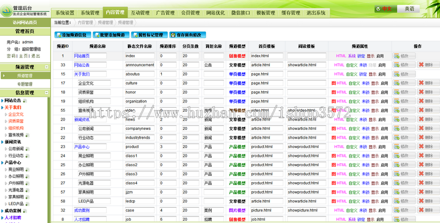Click the red delete X for channel 17 企业文化
440x223 pixels.
421,83
